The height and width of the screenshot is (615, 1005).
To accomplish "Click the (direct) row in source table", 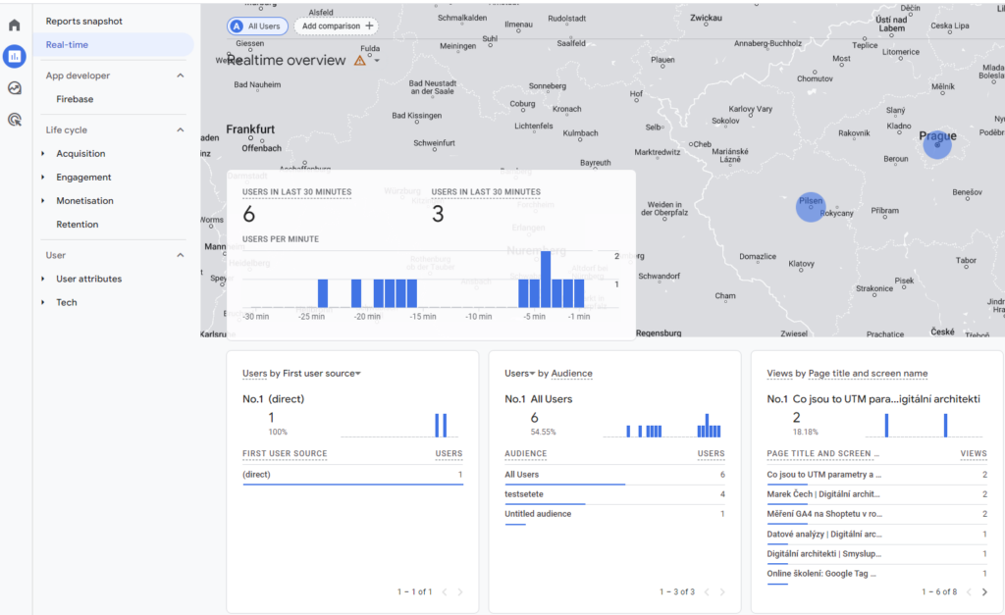I will point(352,475).
